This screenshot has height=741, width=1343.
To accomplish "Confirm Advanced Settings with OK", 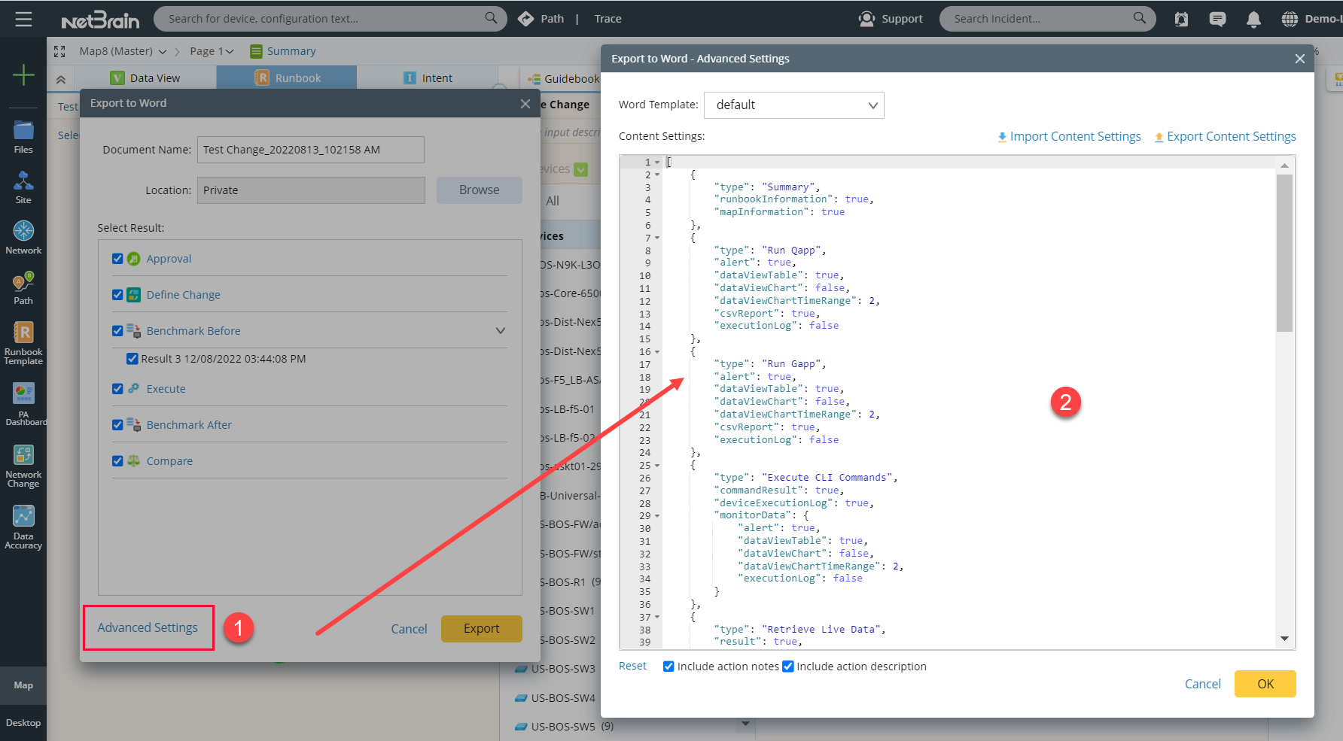I will pos(1265,684).
